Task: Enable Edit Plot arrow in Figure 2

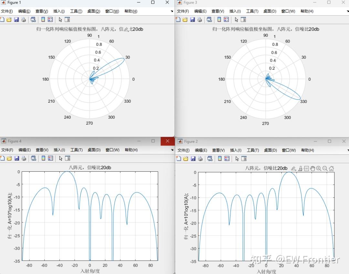Action: click(237, 159)
